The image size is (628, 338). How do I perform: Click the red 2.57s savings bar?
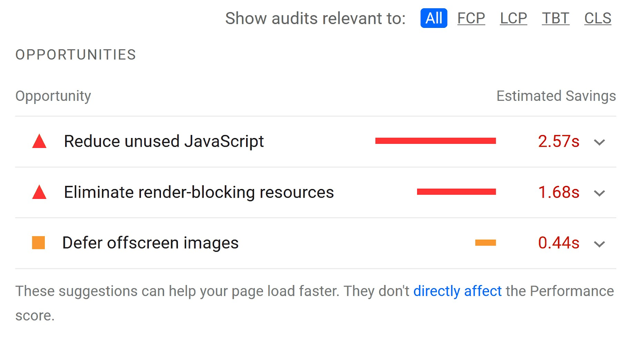(435, 141)
